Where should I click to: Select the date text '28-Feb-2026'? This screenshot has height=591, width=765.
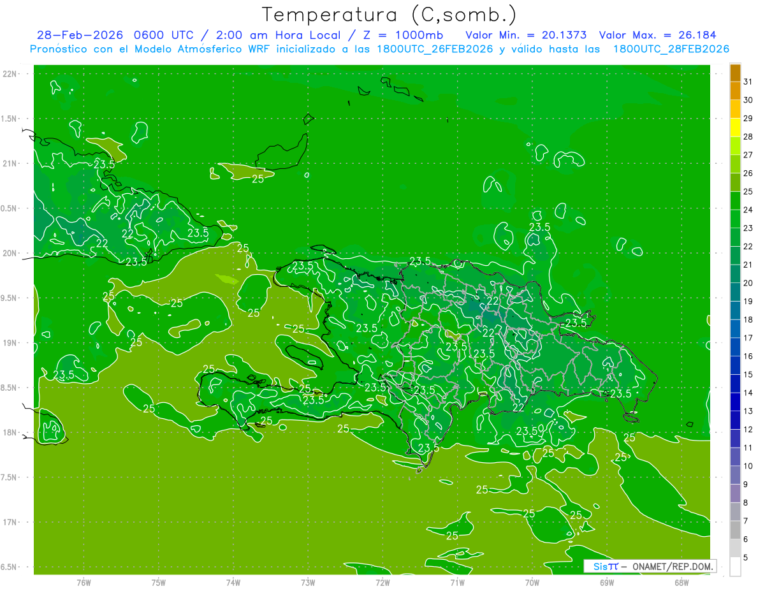pyautogui.click(x=81, y=35)
